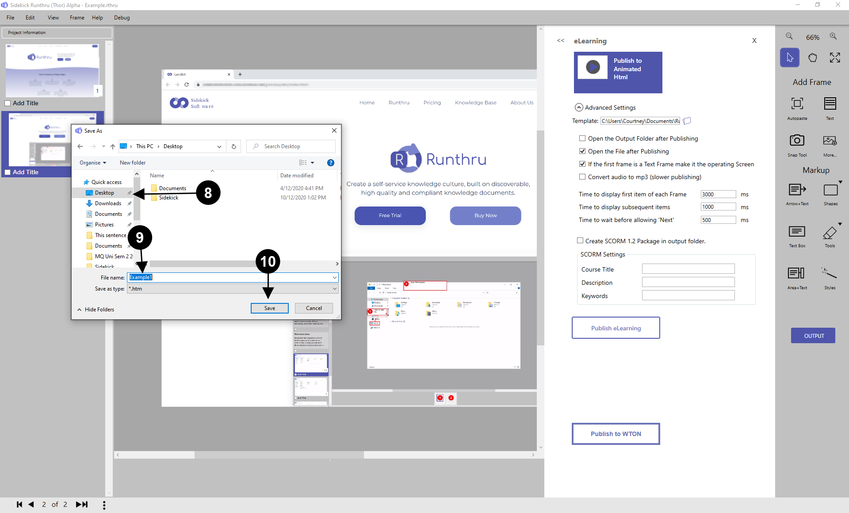Go up one folder level
The image size is (849, 513).
tap(113, 146)
